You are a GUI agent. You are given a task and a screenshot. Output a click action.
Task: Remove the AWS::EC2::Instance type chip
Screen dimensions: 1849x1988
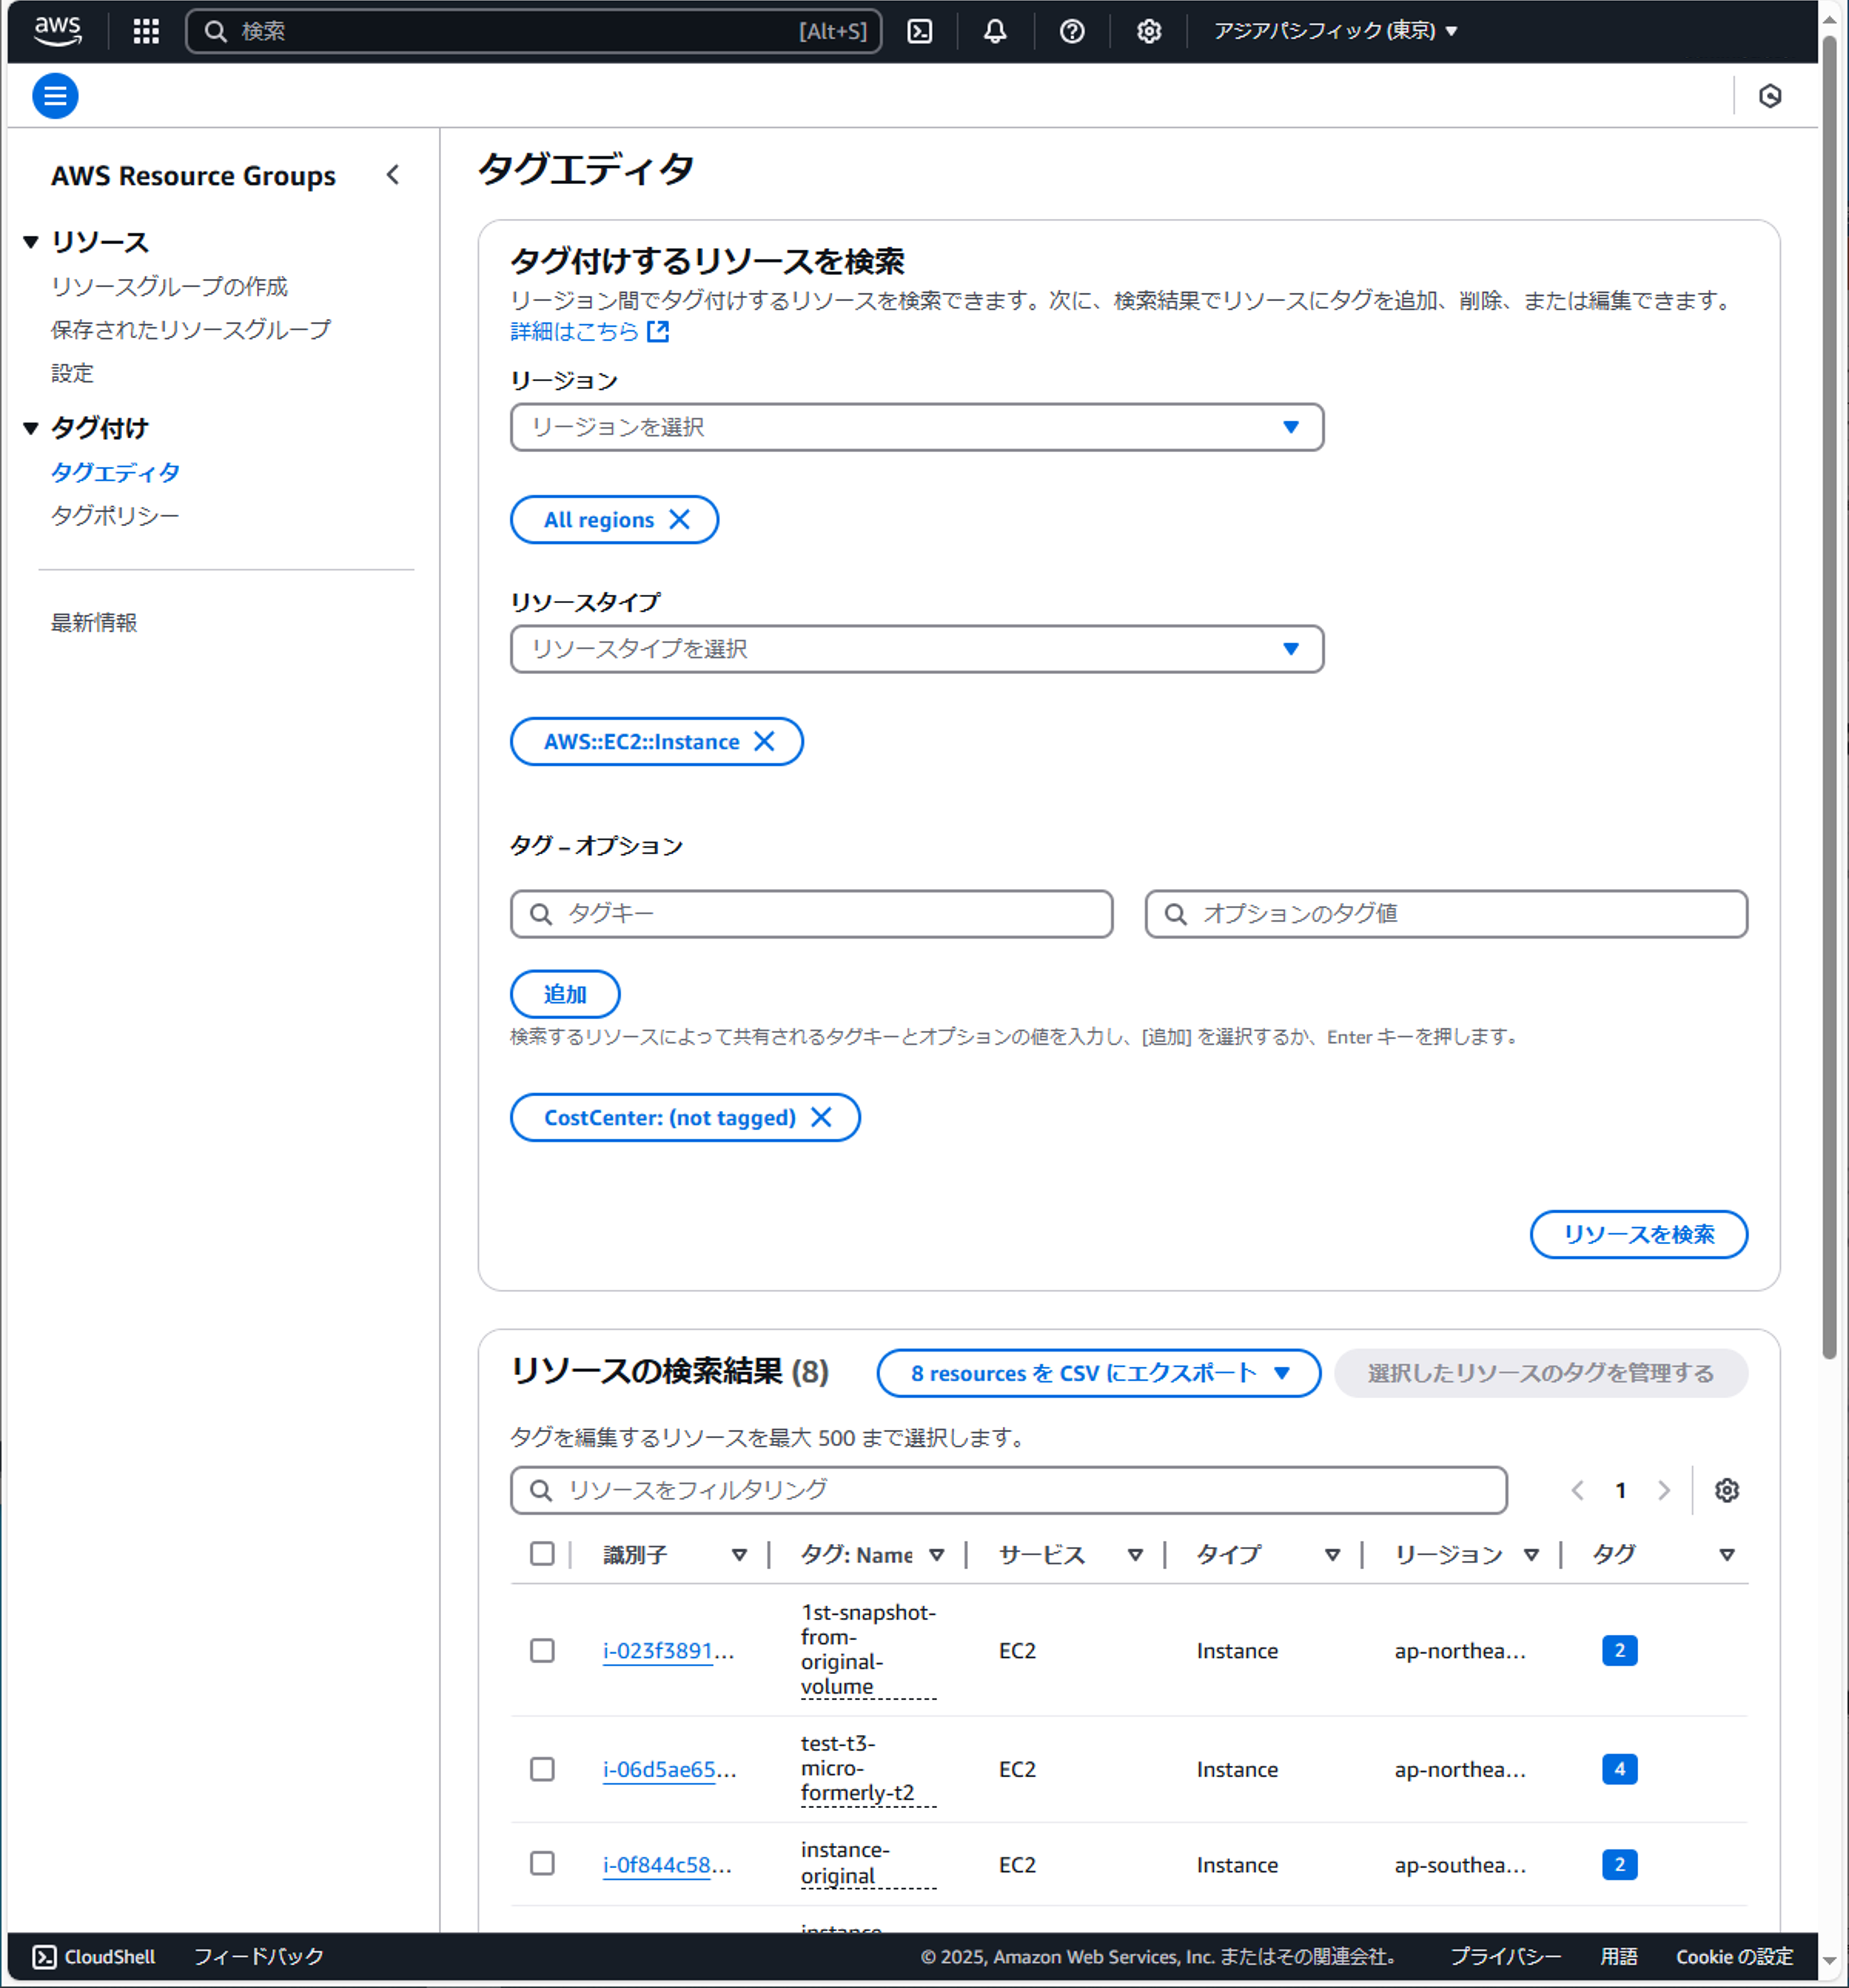click(764, 741)
